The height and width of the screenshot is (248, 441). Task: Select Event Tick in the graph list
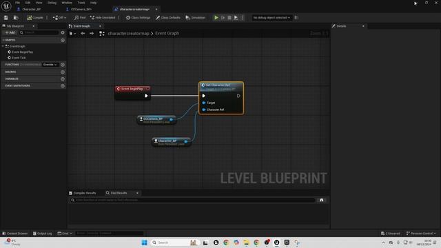19,58
